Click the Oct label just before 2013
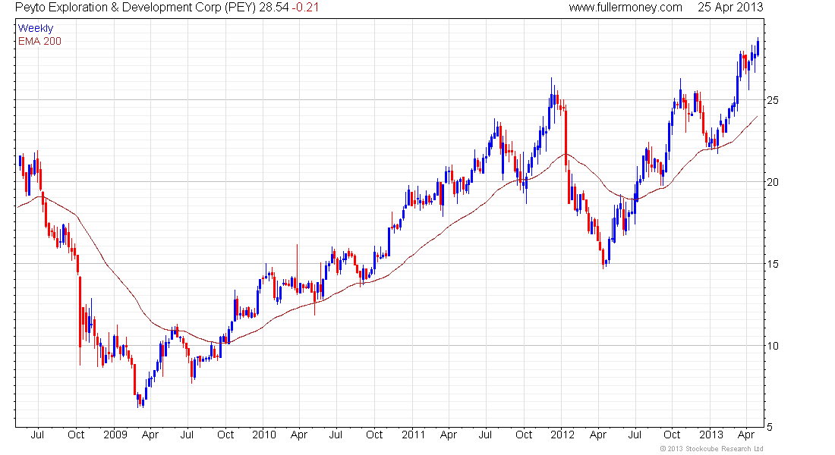The width and height of the screenshot is (835, 455). point(672,435)
